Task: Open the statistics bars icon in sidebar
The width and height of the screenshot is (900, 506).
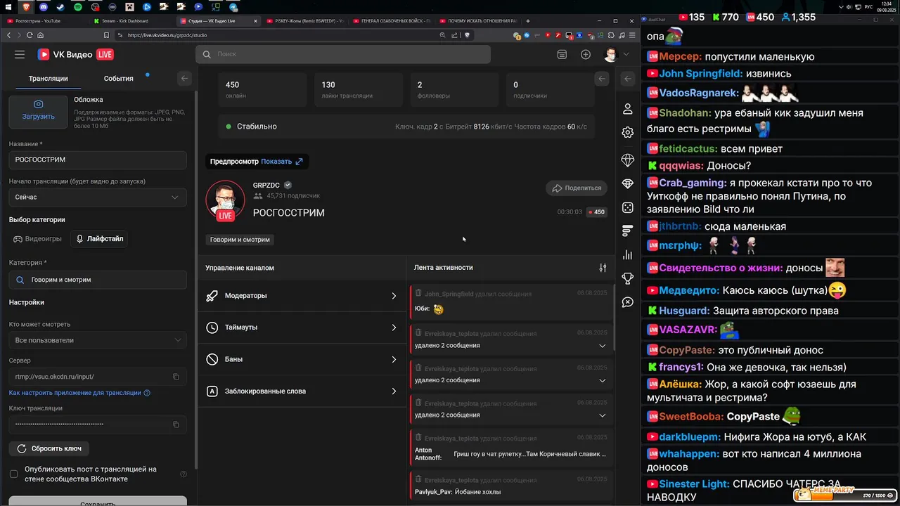Action: point(628,255)
